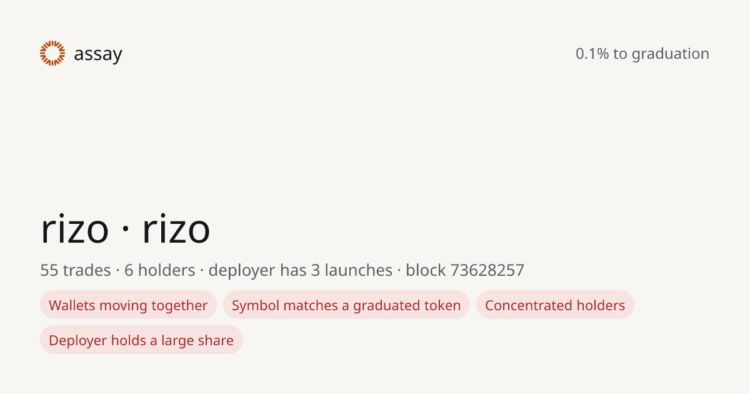Image resolution: width=750 pixels, height=394 pixels.
Task: Open the assay wordmark link
Action: 98,55
